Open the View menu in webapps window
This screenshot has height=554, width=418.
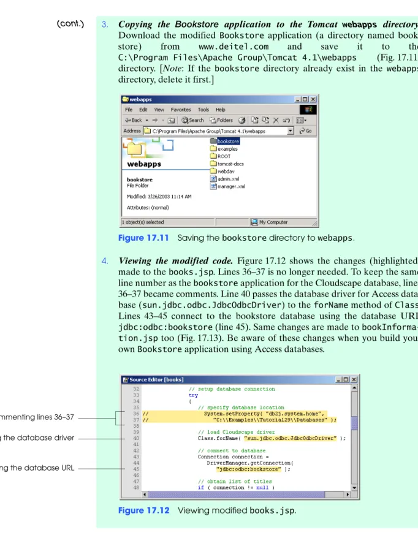(x=159, y=110)
